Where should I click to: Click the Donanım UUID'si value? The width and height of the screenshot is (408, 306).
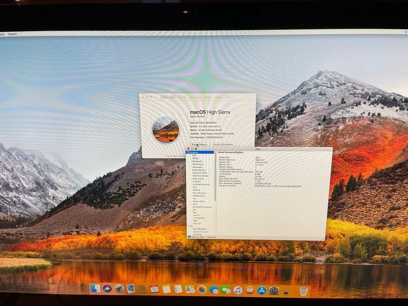click(x=278, y=186)
